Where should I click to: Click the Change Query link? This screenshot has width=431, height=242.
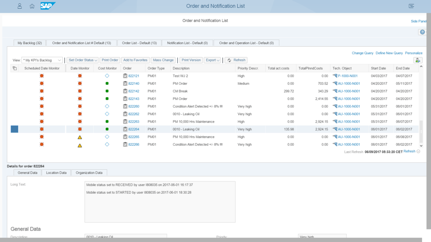362,53
